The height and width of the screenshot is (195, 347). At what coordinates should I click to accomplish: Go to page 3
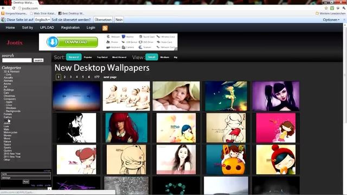pyautogui.click(x=70, y=77)
